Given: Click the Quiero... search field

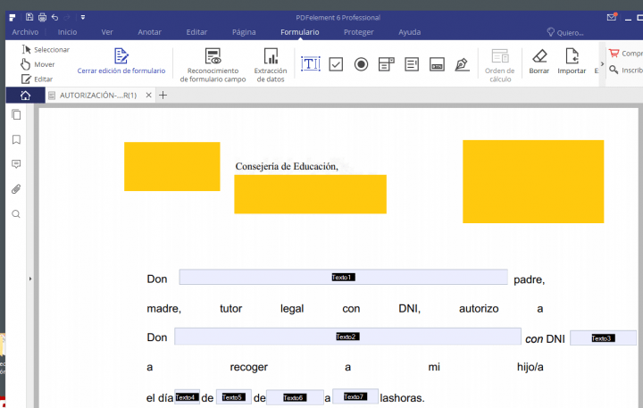Looking at the screenshot, I should [565, 32].
